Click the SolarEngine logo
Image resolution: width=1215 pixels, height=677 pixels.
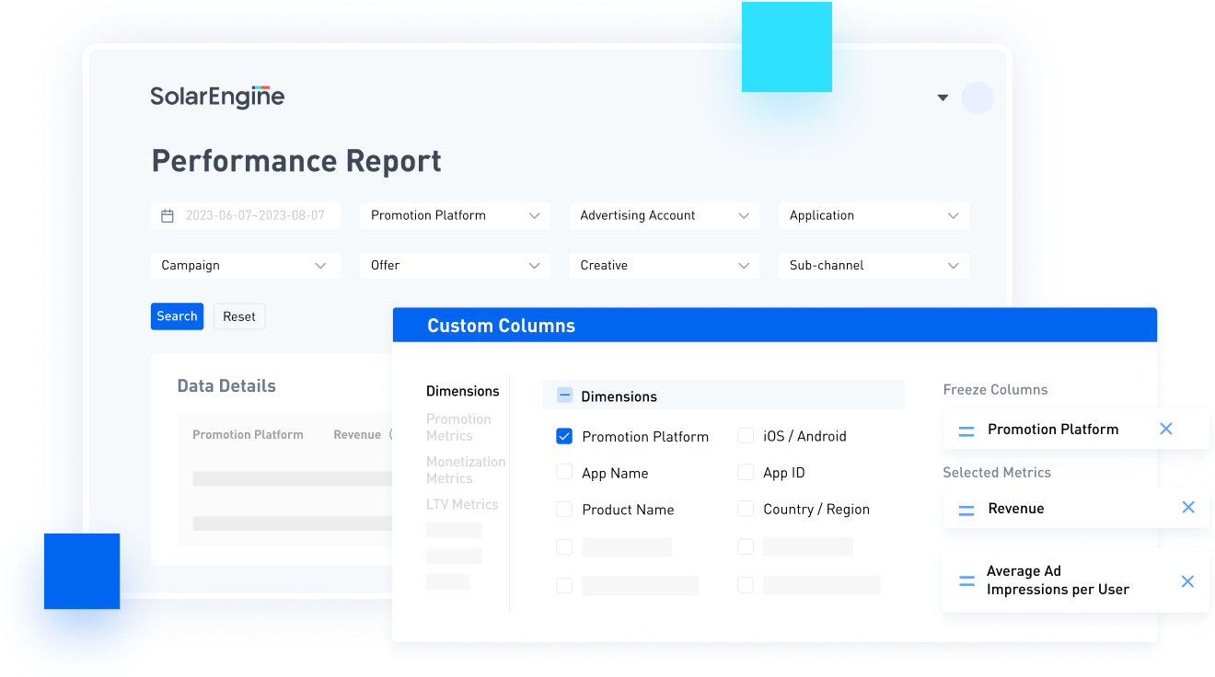point(217,97)
